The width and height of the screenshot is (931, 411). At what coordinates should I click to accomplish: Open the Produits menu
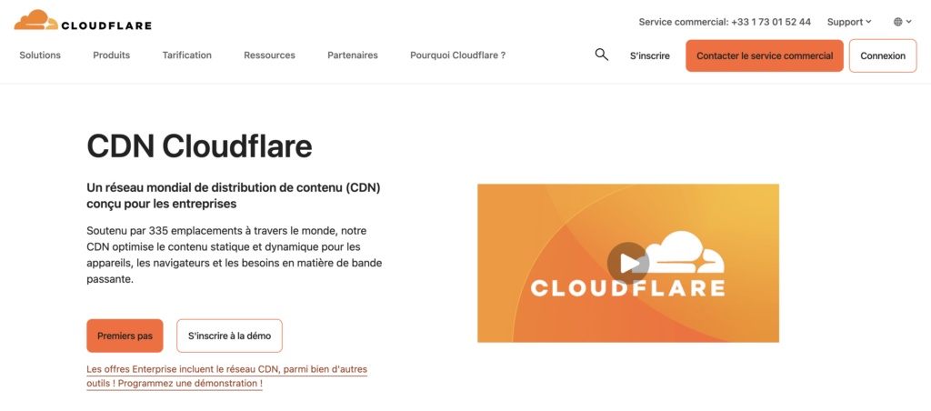tap(111, 55)
